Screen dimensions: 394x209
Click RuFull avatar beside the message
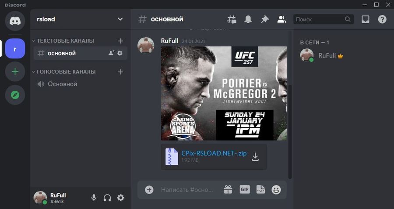point(146,45)
